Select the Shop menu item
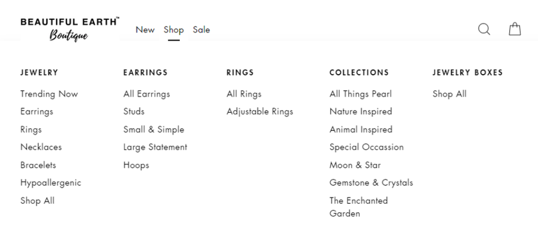This screenshot has height=241, width=538. 174,30
